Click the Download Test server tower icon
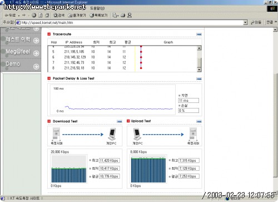 56,134
